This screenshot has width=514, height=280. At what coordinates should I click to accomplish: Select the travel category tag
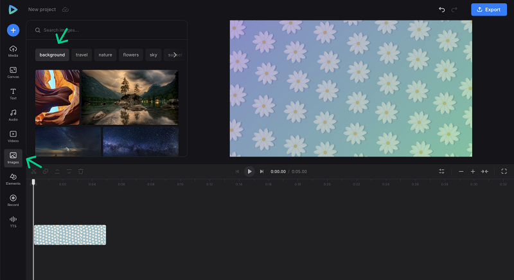[82, 55]
